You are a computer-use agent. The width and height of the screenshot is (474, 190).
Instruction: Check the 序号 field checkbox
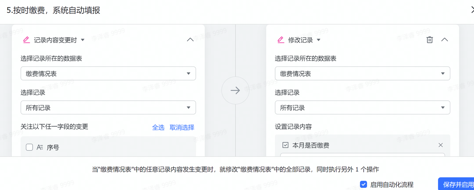(29, 148)
